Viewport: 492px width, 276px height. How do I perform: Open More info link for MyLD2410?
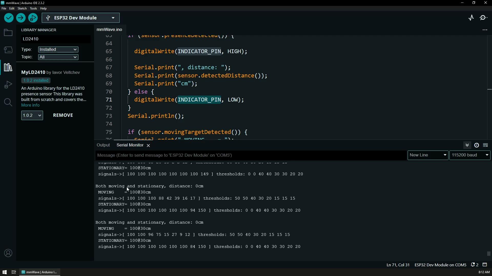point(30,106)
